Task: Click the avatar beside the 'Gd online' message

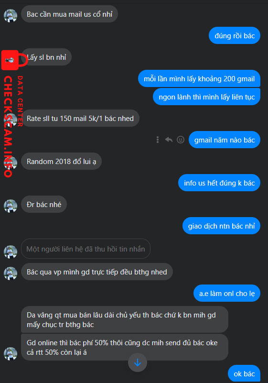Action: pyautogui.click(x=11, y=354)
